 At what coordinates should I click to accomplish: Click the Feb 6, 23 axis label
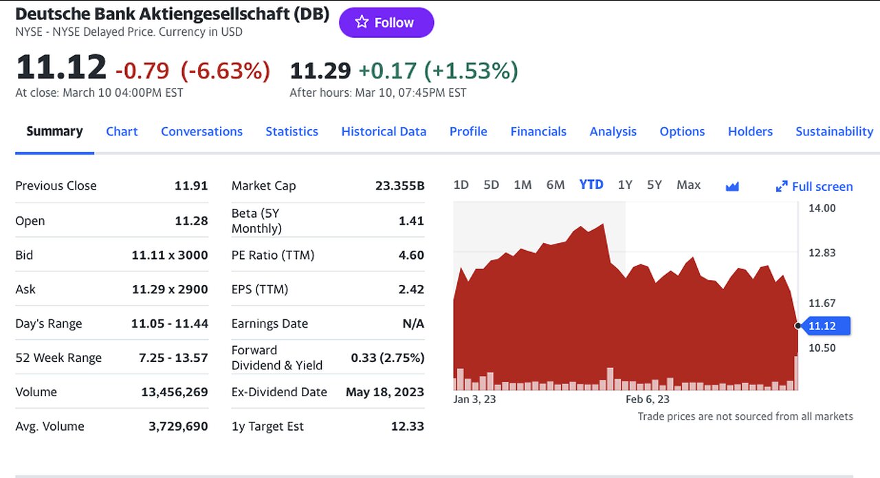(647, 399)
